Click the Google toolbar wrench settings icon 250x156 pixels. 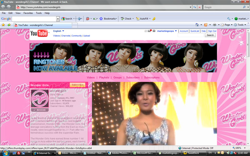pos(229,19)
